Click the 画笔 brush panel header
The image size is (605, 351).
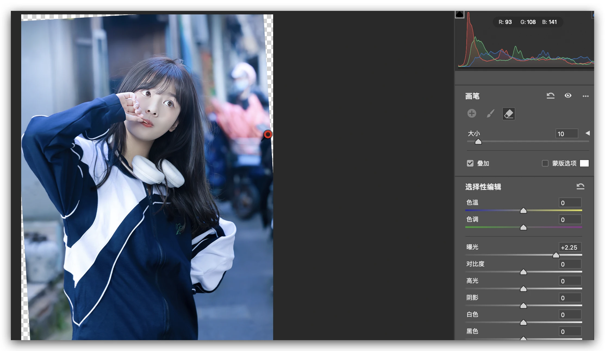[x=472, y=96]
